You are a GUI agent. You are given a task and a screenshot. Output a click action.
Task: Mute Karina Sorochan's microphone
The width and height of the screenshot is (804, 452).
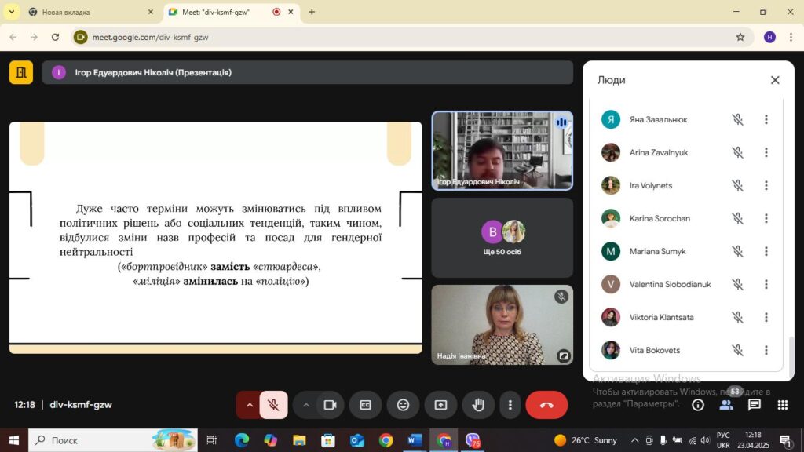coord(737,218)
